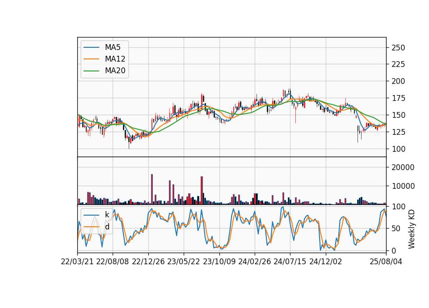This screenshot has width=429, height=308.
Task: Click the 20000 volume axis label
Action: click(x=403, y=167)
